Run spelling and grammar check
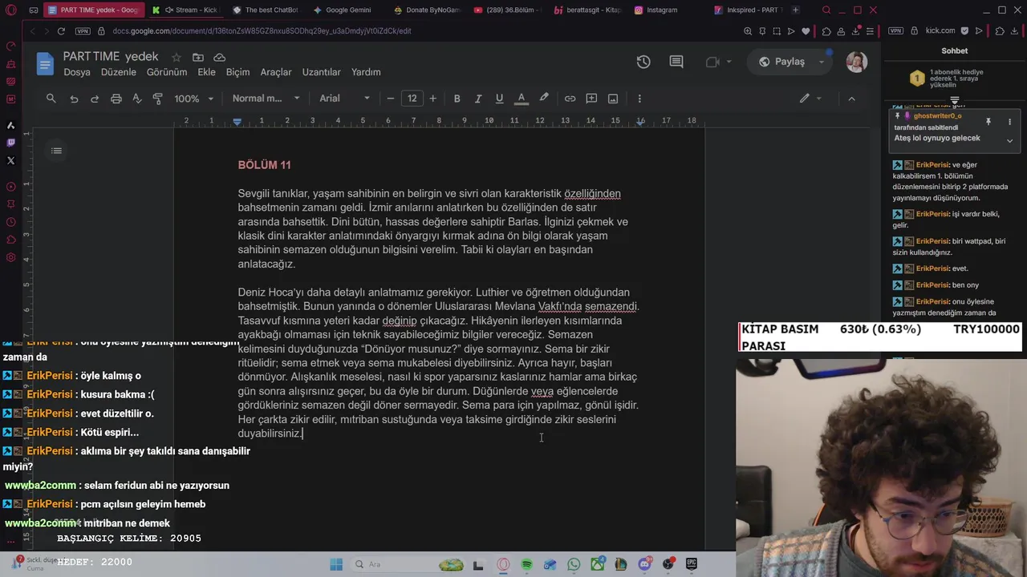1027x577 pixels. point(137,99)
